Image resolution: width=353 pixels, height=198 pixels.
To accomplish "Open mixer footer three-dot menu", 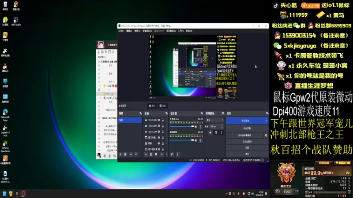I will pyautogui.click(x=178, y=154).
